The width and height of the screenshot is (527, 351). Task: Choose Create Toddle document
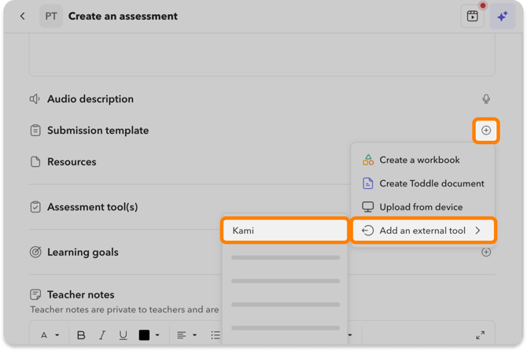tap(423, 183)
